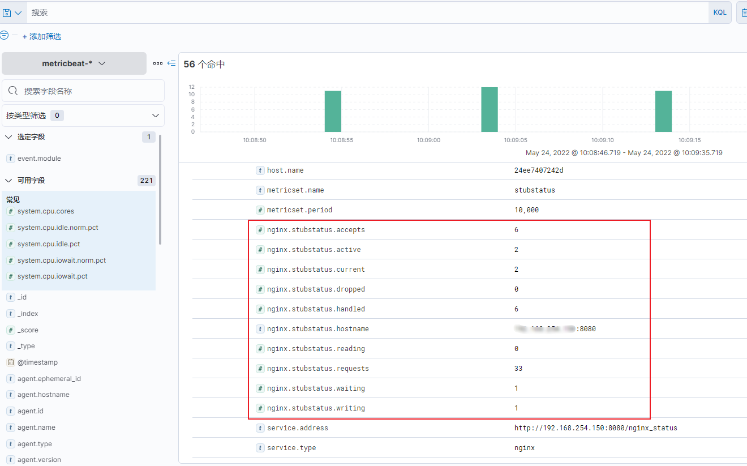Click the add filter link
The image size is (747, 466).
[42, 36]
